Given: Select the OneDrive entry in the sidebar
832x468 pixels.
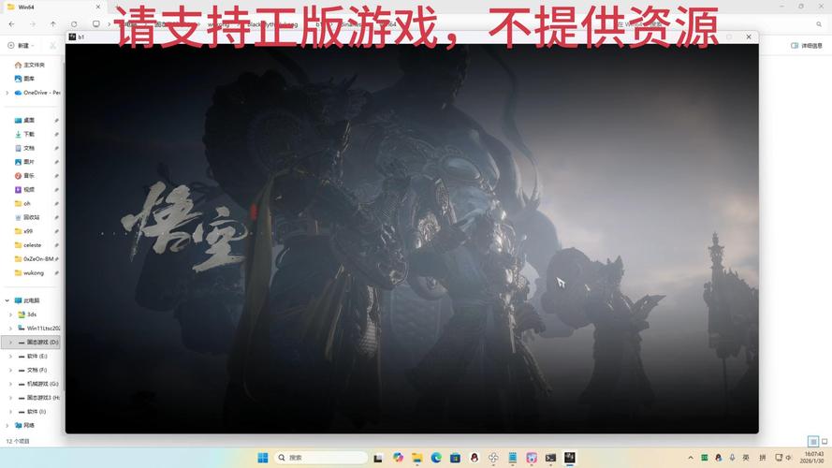Looking at the screenshot, I should 37,93.
